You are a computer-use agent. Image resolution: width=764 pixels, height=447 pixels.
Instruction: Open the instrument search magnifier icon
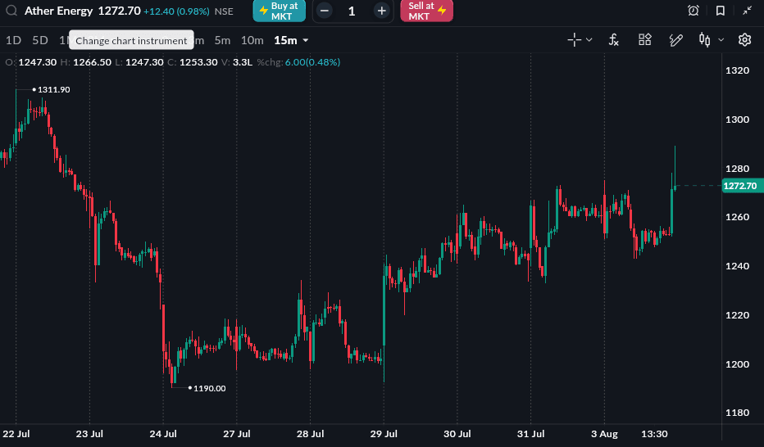(x=11, y=11)
